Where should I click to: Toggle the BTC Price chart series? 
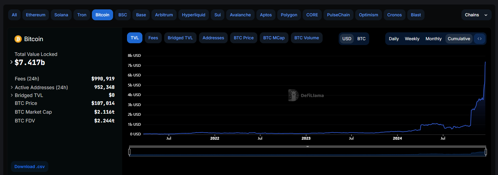244,38
